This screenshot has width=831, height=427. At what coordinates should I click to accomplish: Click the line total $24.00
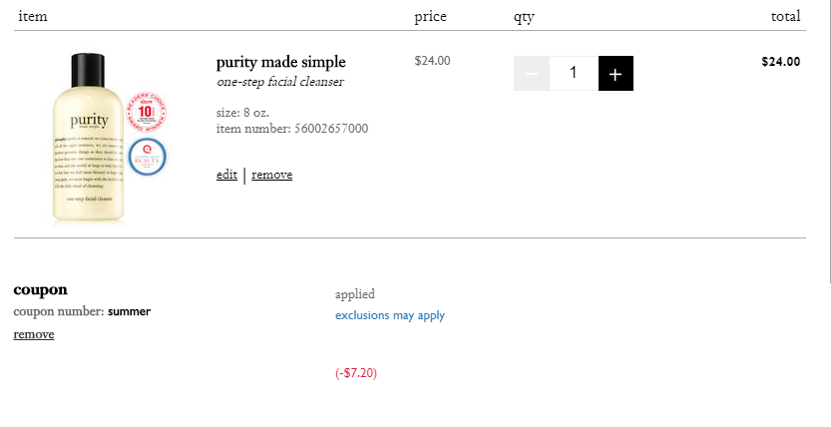[781, 62]
